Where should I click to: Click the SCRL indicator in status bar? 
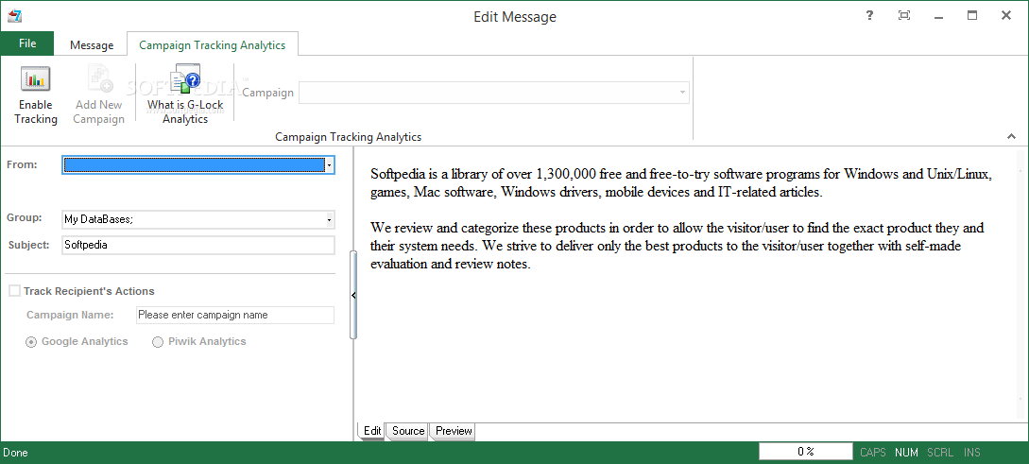(x=940, y=452)
